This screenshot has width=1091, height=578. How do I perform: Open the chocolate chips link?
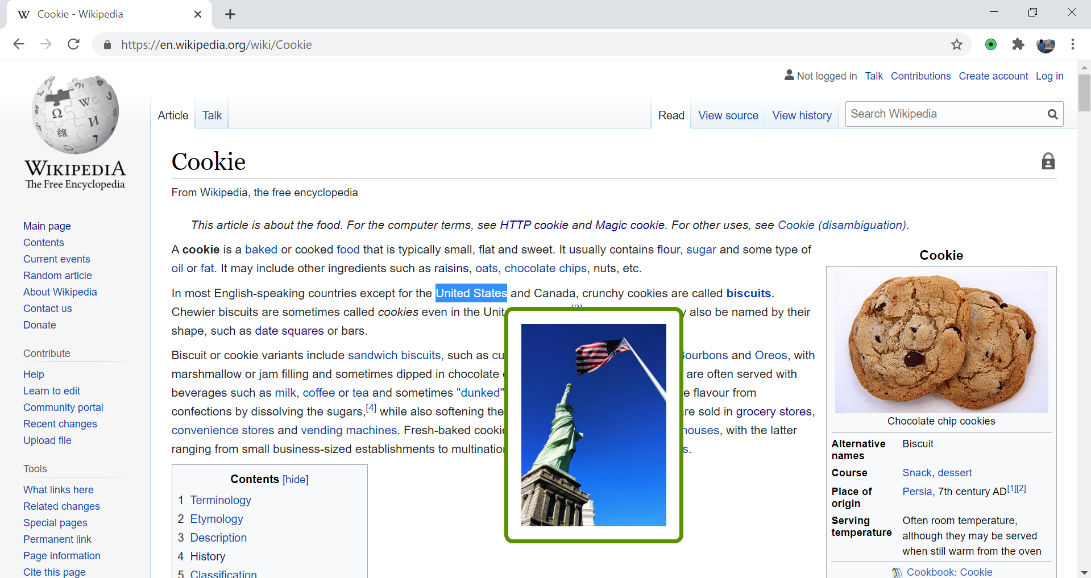click(x=546, y=268)
